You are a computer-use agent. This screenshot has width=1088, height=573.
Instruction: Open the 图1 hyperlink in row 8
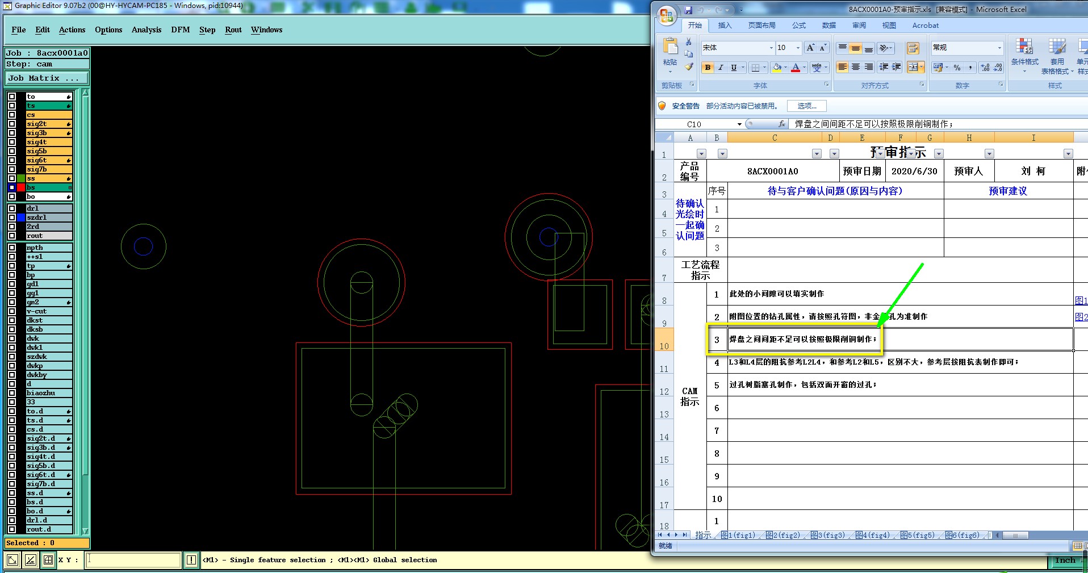pos(1081,300)
